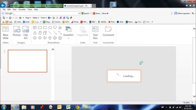Insert a Picture from the ribbon

point(17,31)
